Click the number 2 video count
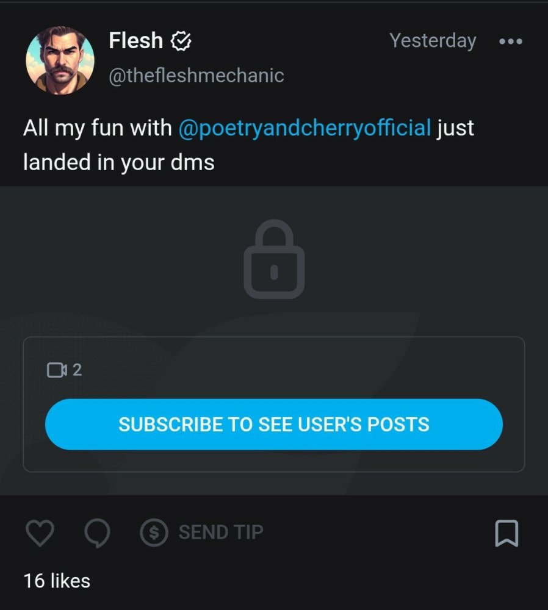 [x=77, y=370]
